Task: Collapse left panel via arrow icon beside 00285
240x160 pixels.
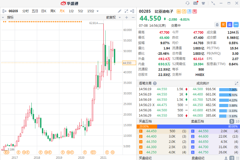Action: click(x=4, y=11)
